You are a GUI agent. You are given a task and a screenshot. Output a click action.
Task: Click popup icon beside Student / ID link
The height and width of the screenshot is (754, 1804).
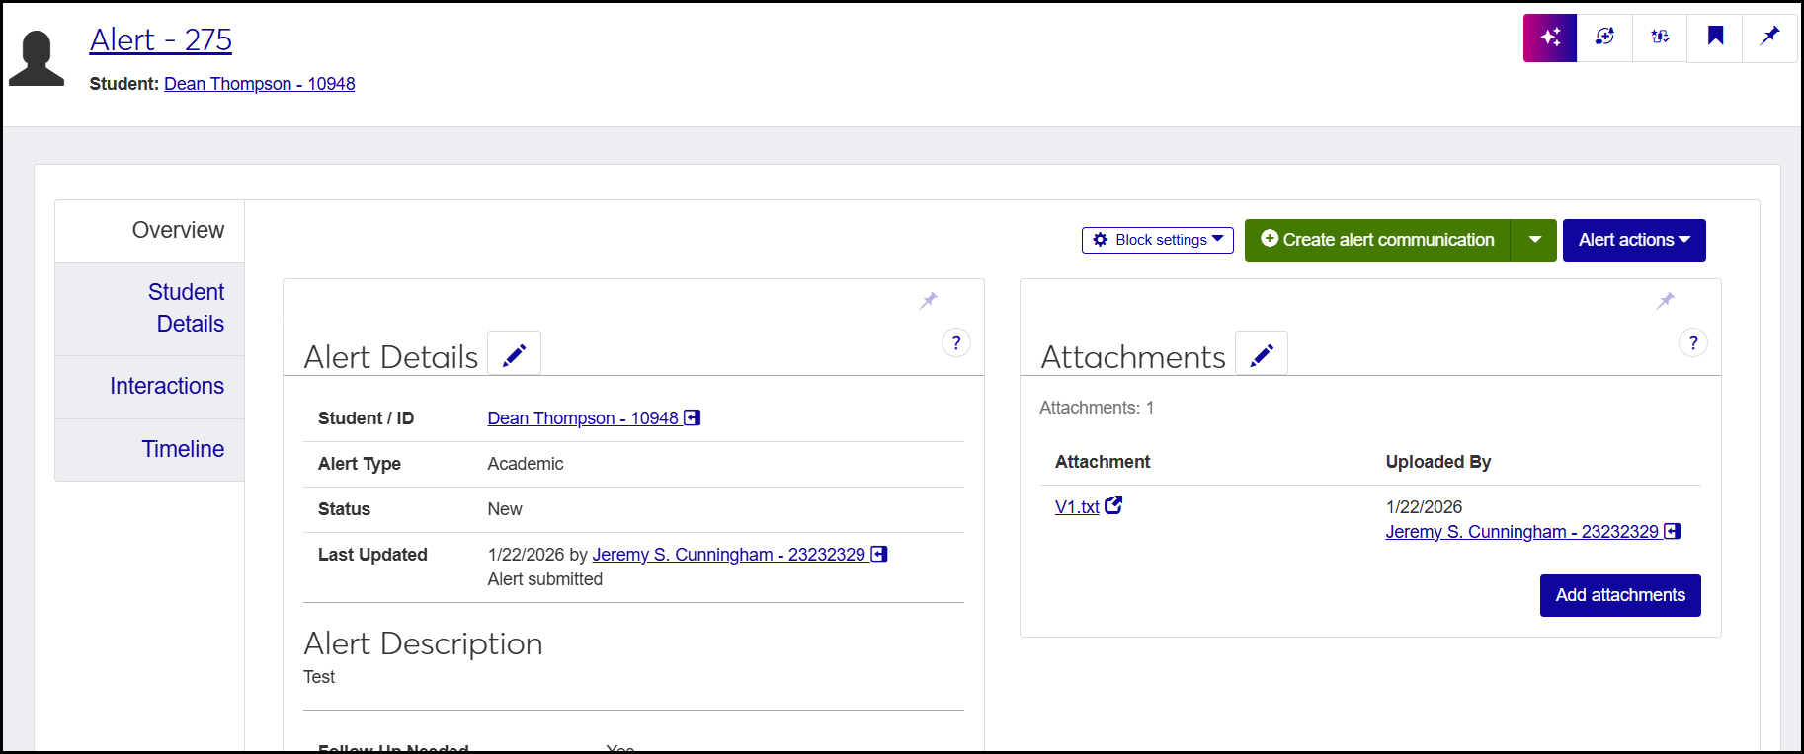[693, 417]
